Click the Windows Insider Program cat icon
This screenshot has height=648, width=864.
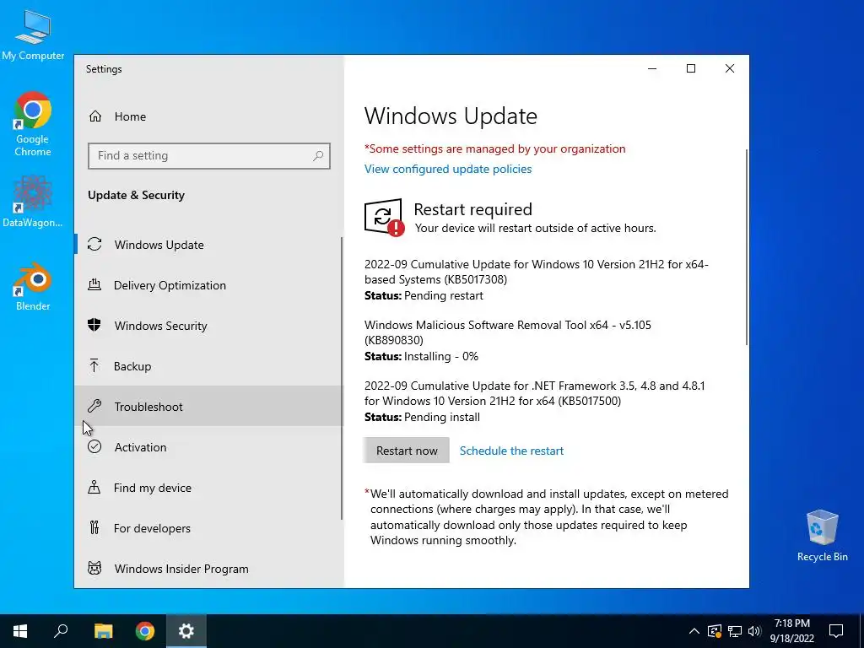tap(94, 568)
